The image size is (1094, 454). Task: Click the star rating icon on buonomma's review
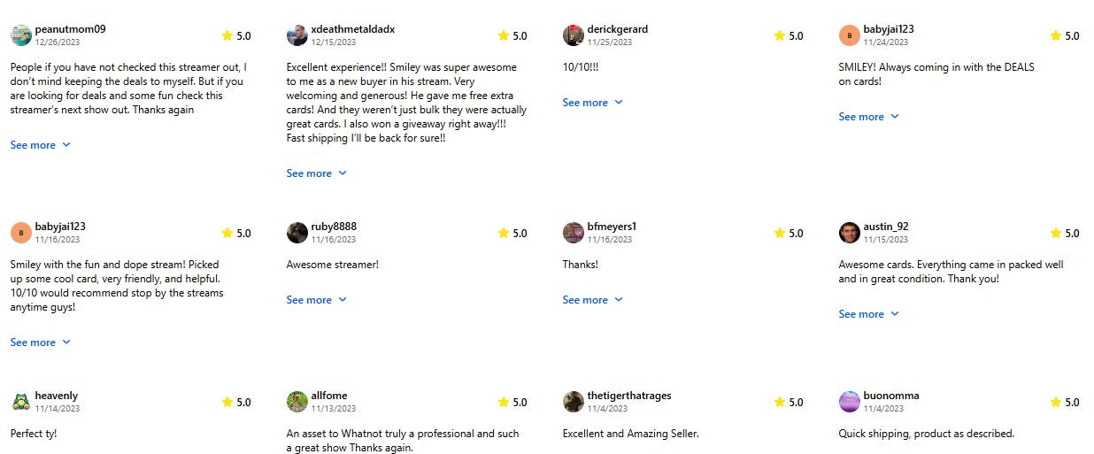click(x=1056, y=402)
